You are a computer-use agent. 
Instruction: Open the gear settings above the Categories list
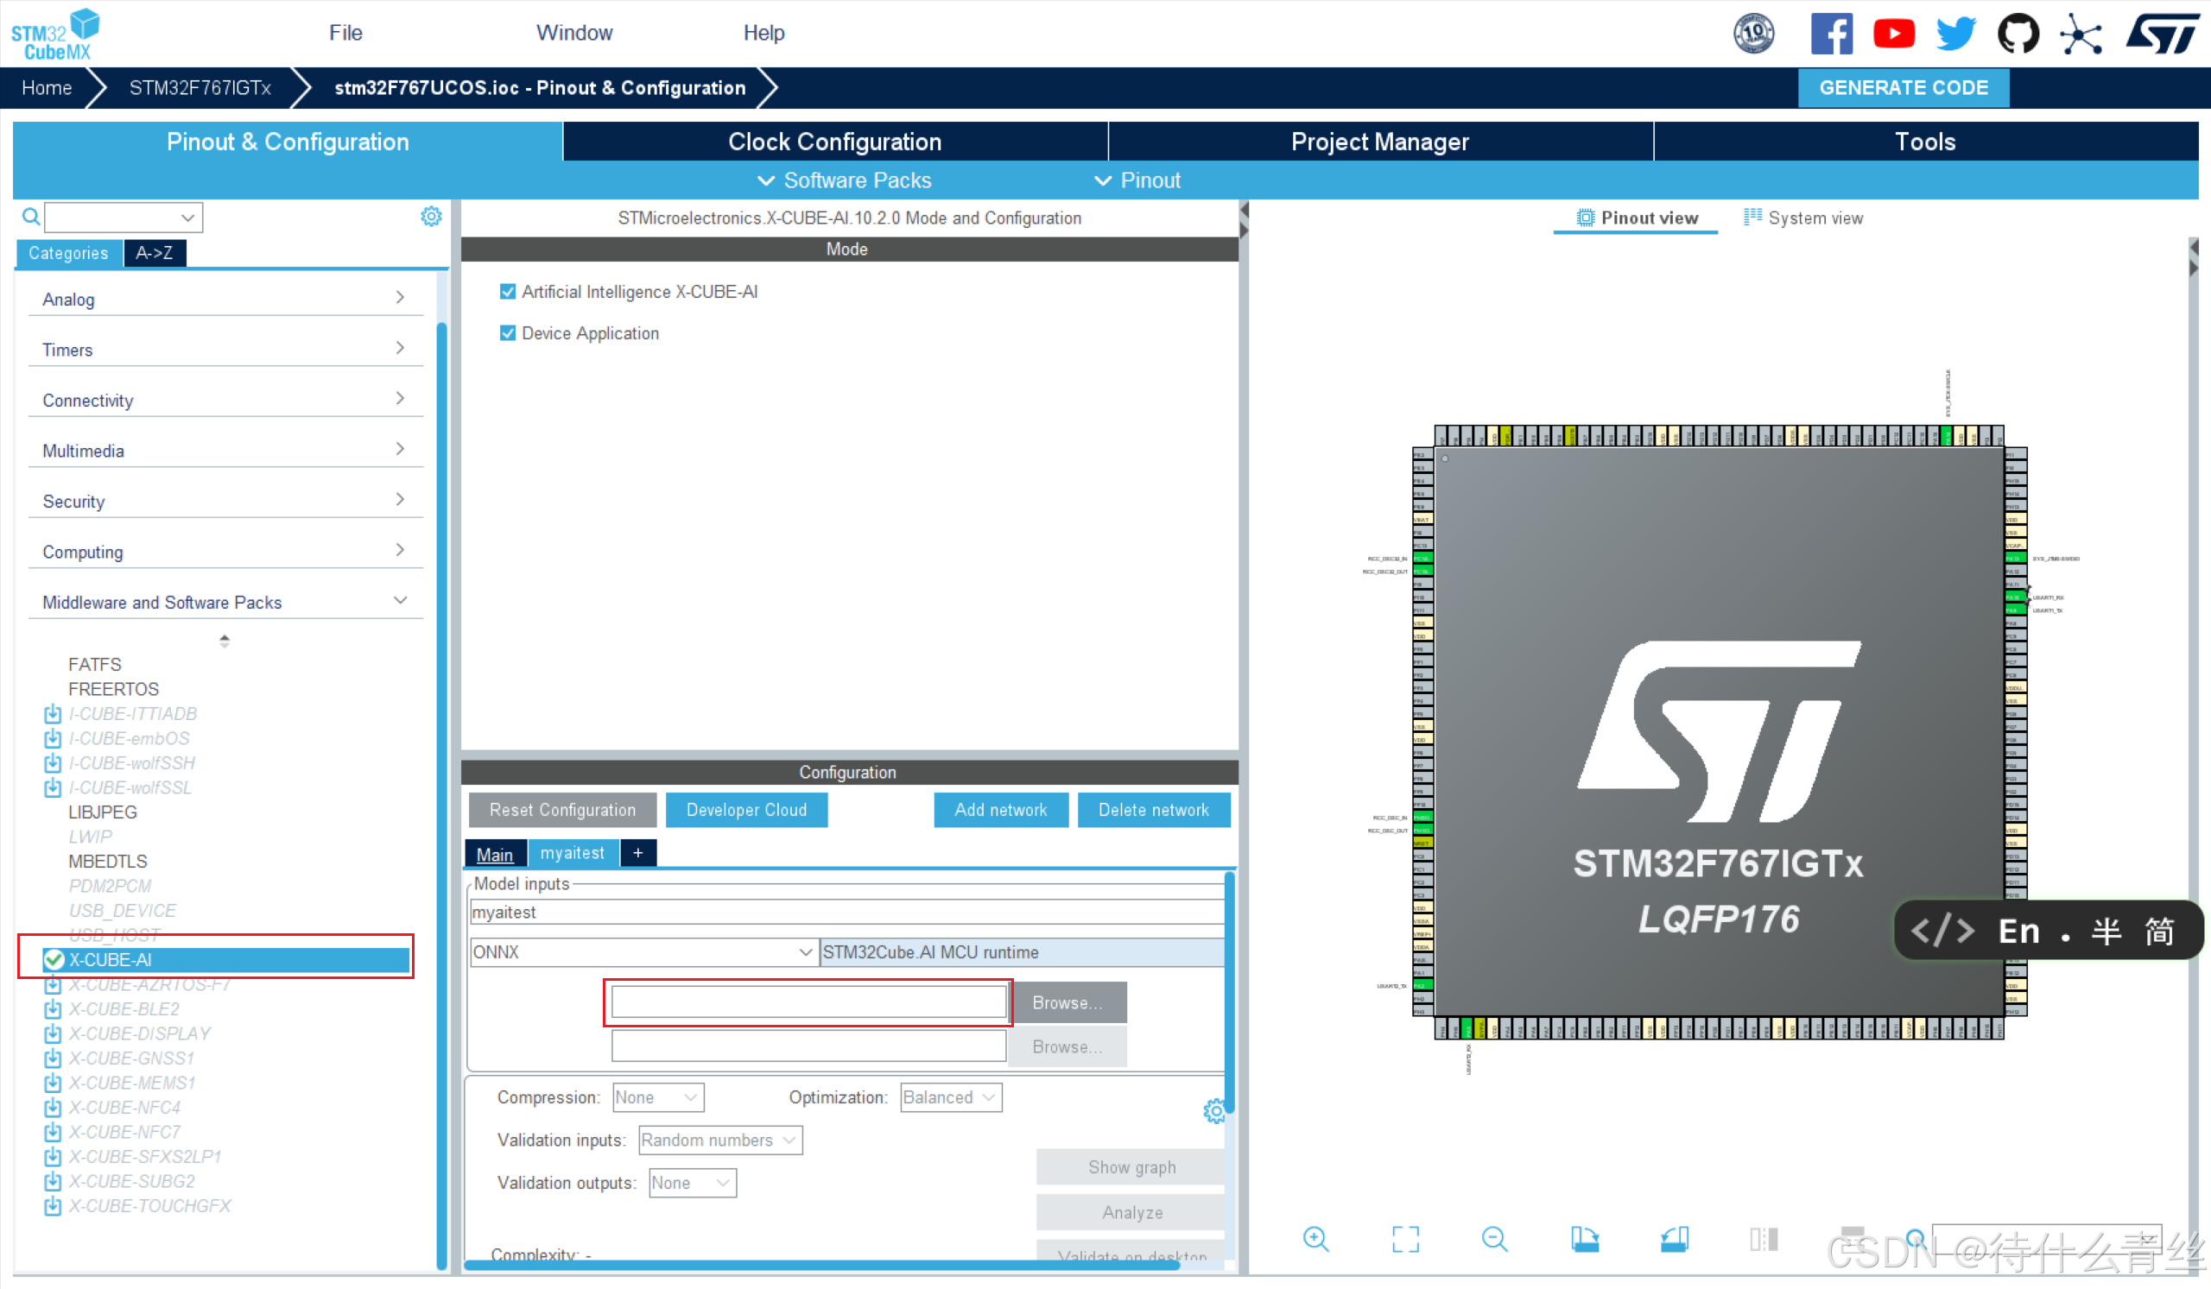click(x=431, y=217)
